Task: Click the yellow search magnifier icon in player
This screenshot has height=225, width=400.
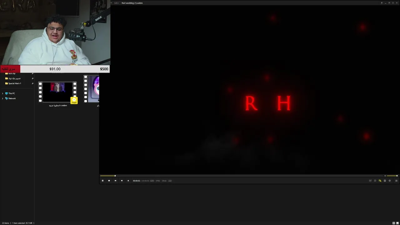Action: (x=380, y=181)
